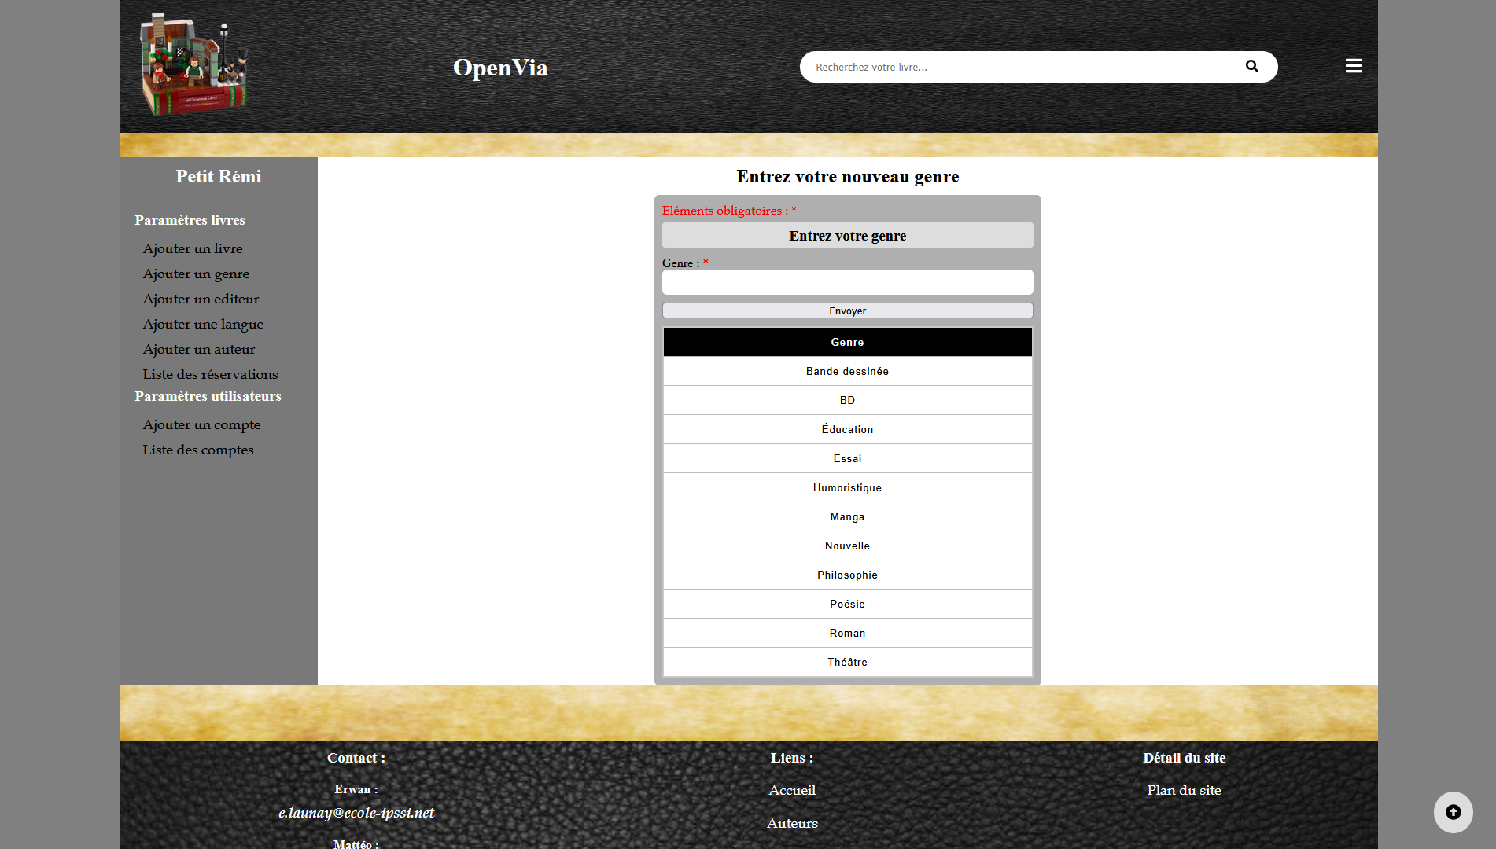Open Ajouter un livre in sidebar
1496x849 pixels.
click(193, 248)
